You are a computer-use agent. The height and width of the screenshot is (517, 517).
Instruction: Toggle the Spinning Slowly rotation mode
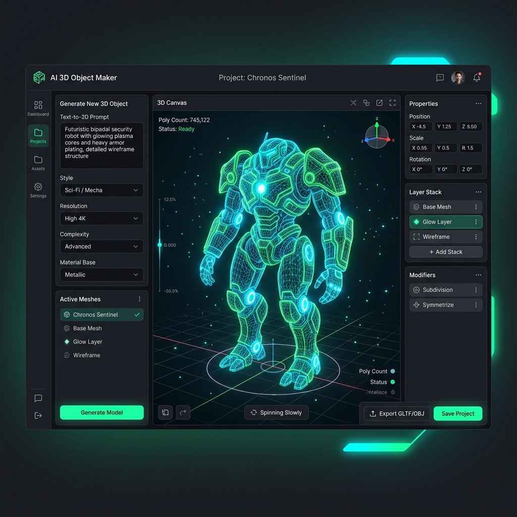click(276, 412)
